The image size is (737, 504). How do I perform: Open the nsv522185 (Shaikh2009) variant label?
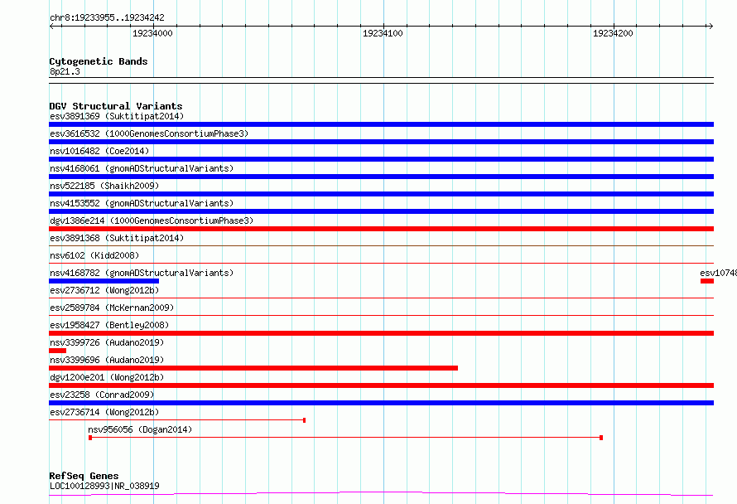click(x=104, y=186)
